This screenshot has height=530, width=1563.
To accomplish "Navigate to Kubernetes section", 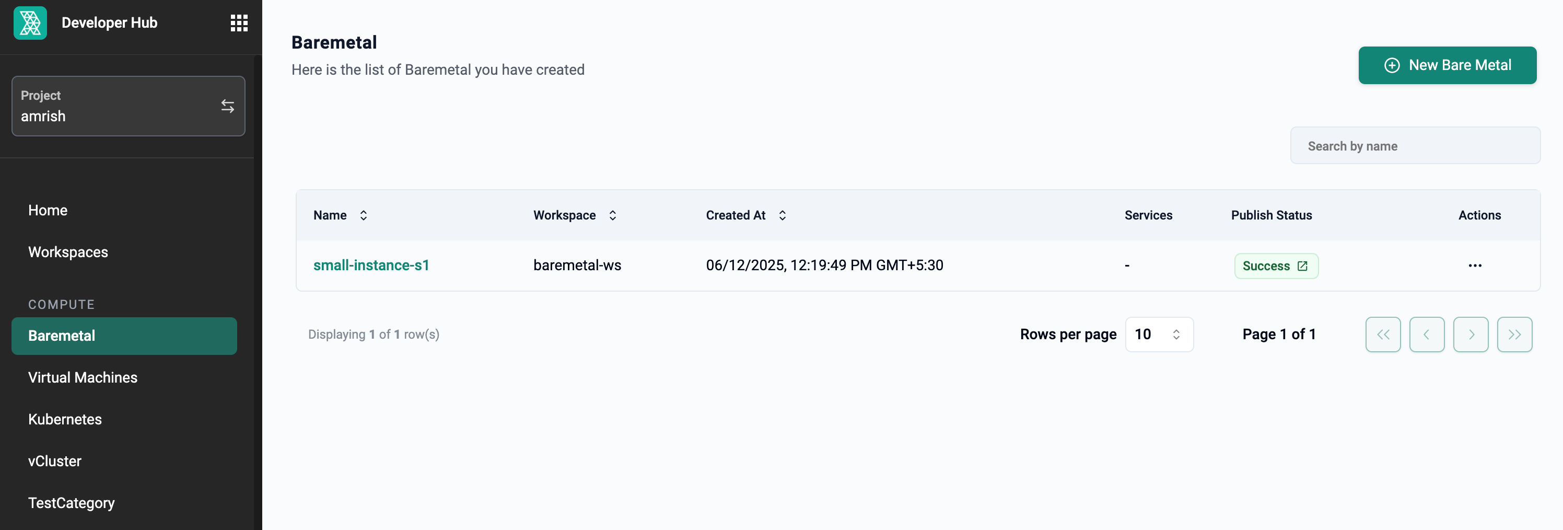I will coord(65,420).
